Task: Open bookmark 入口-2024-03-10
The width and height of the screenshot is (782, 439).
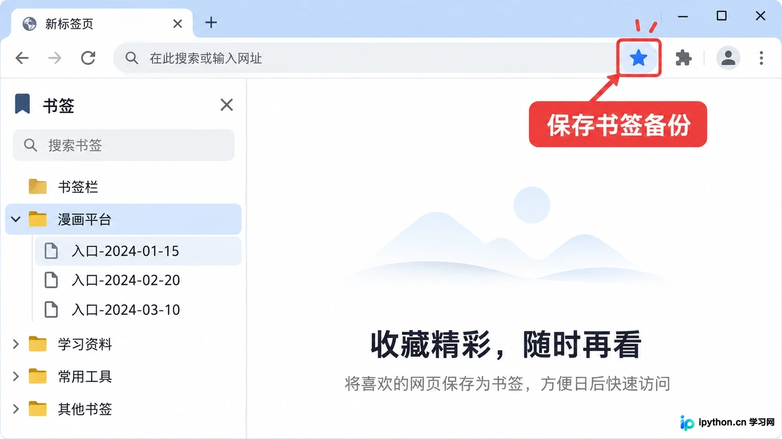Action: (x=138, y=309)
